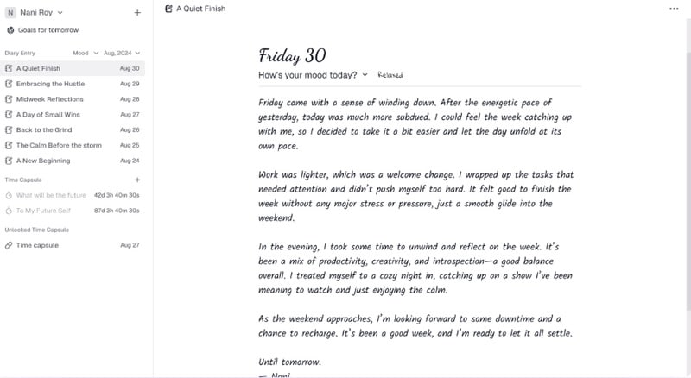Open the Aug, 2024 month dropdown
This screenshot has height=378, width=691.
121,54
